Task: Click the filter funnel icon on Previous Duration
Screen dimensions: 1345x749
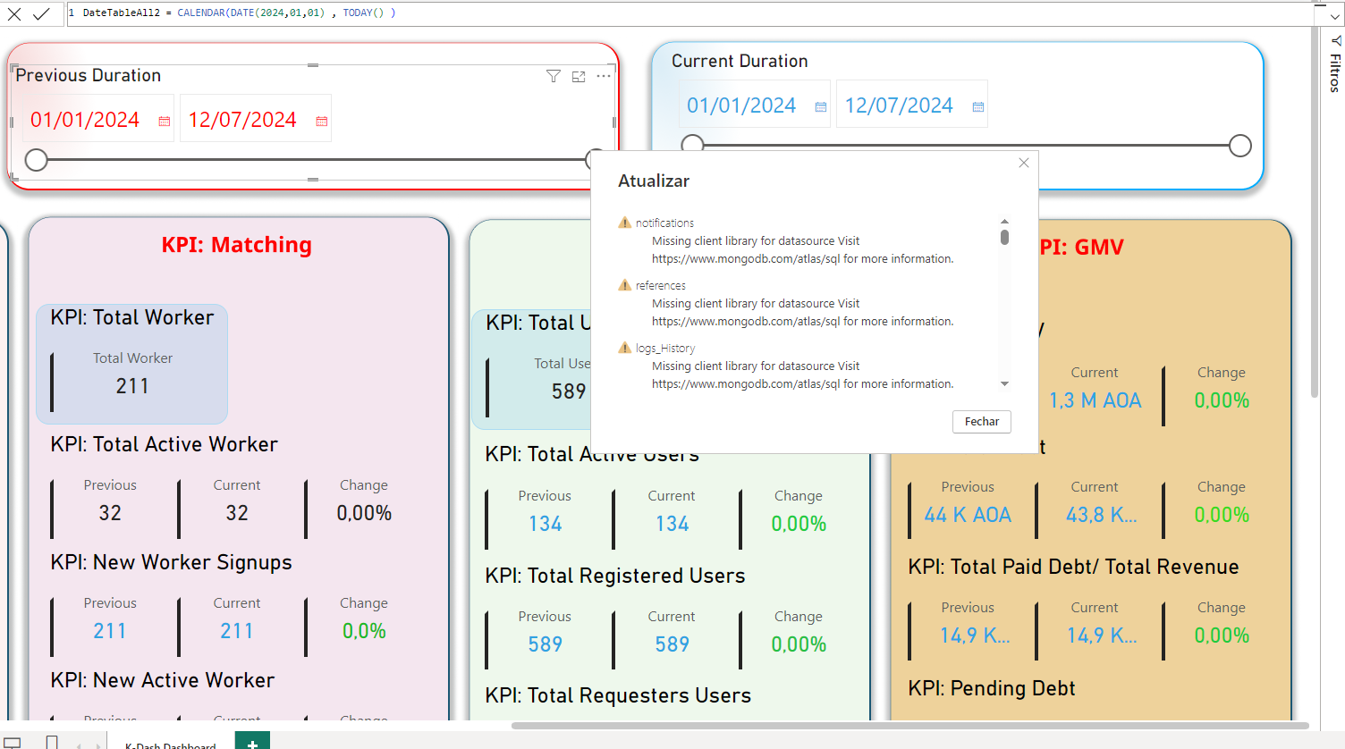Action: (554, 77)
